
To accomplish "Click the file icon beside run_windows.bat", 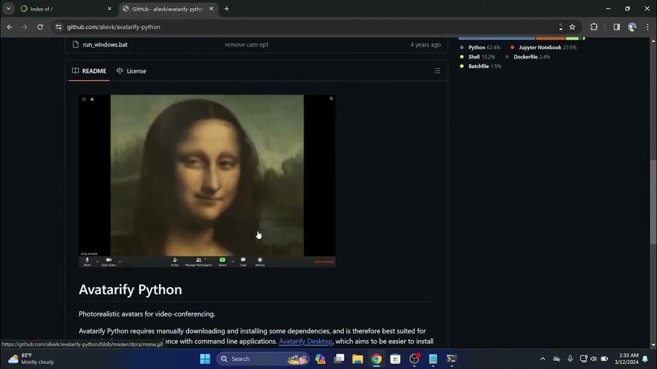I will click(75, 45).
